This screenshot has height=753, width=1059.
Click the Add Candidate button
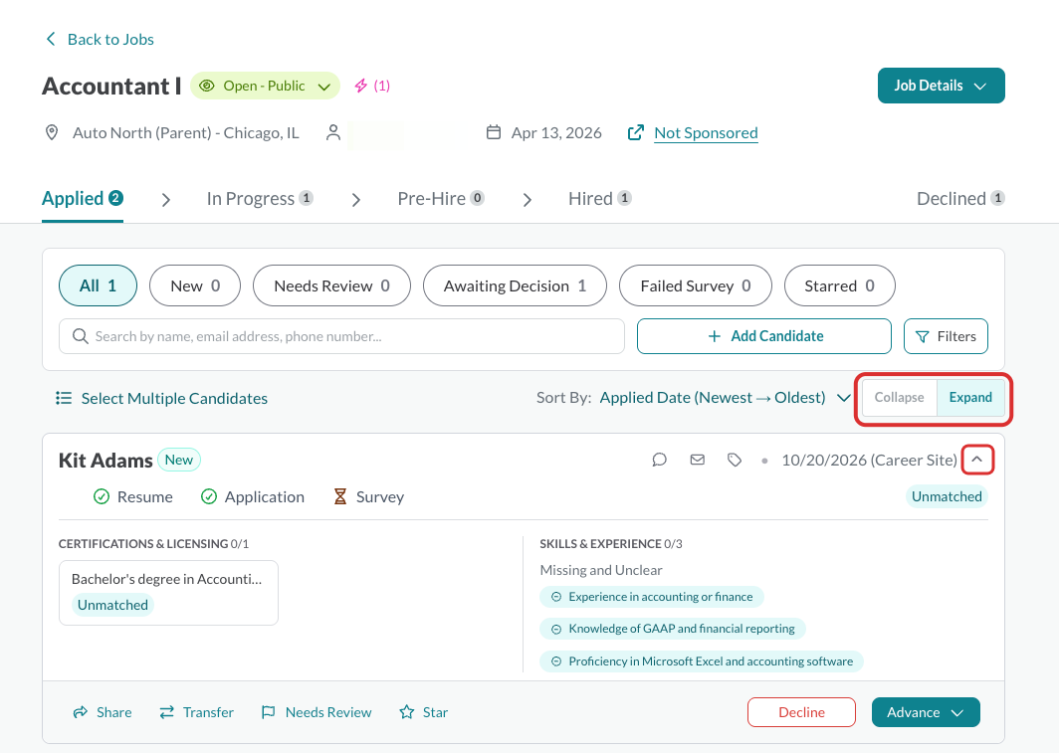763,336
